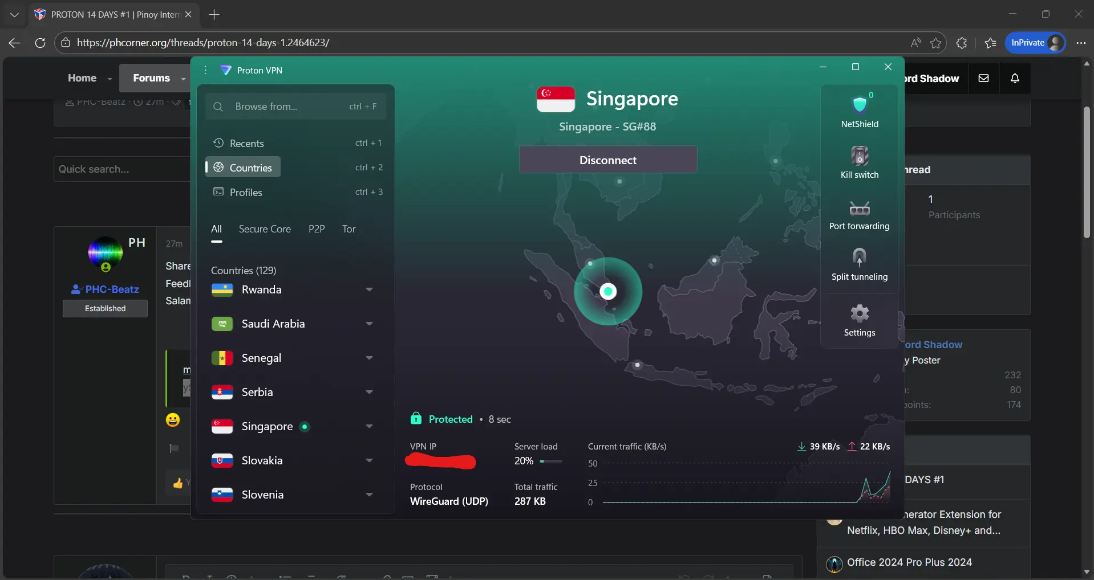This screenshot has width=1094, height=580.
Task: Add page to favorites star
Action: coord(935,43)
